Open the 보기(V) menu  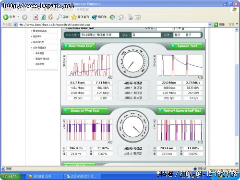(x=35, y=10)
